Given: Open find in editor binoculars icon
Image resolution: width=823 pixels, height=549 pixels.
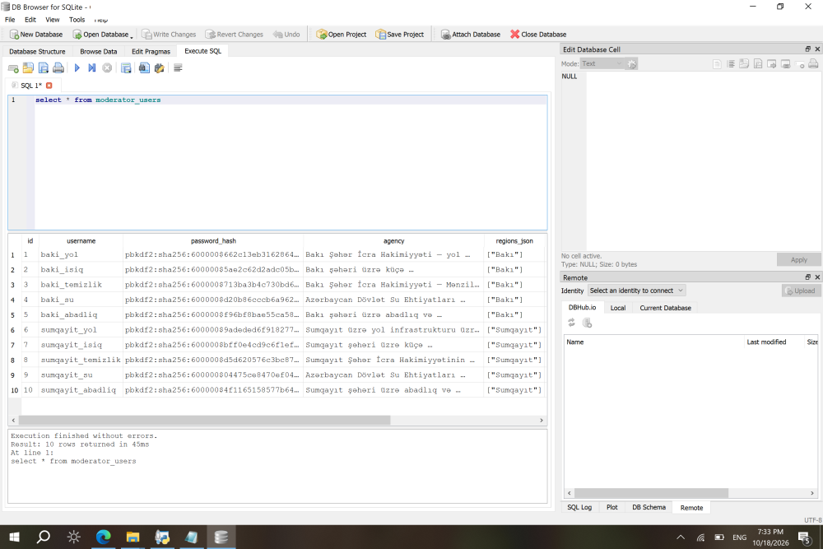Looking at the screenshot, I should click(144, 68).
